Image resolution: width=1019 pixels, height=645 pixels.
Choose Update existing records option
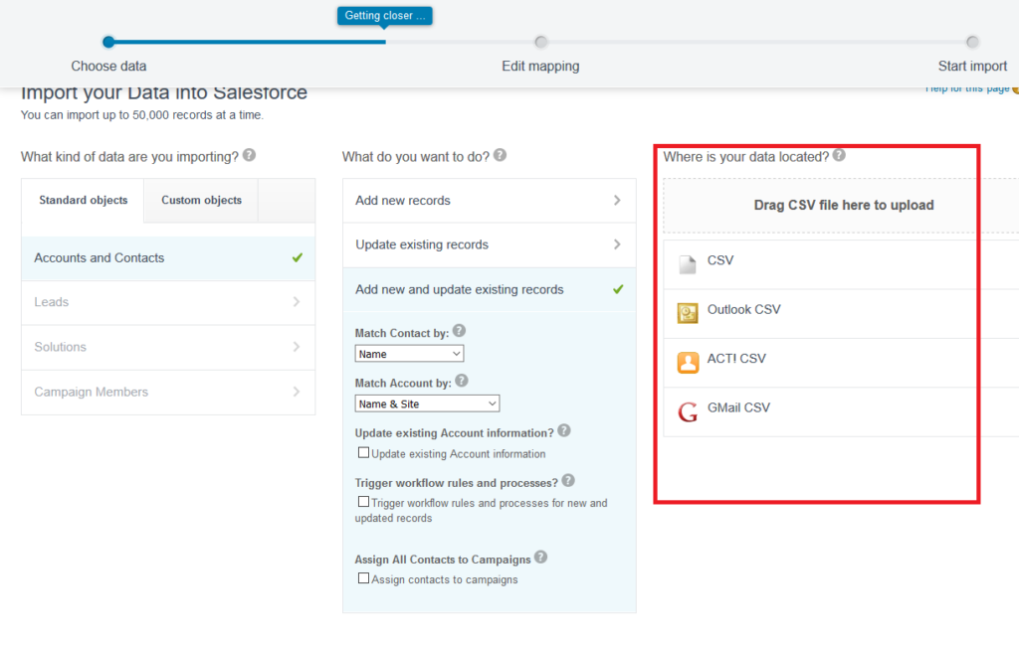tap(490, 245)
